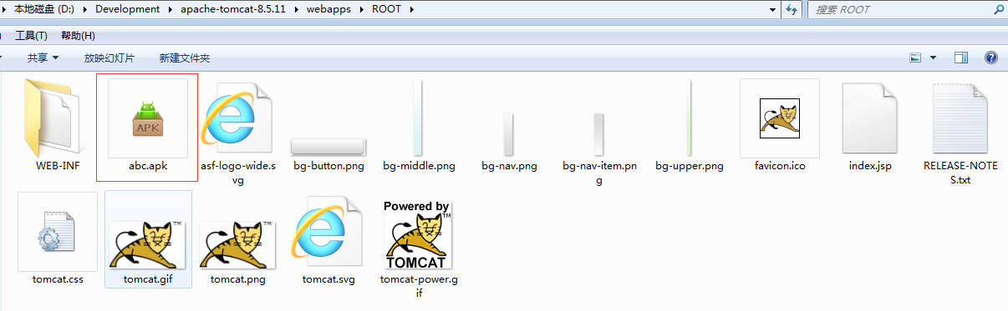Select the tomcat.png cat image icon
This screenshot has height=311, width=1008.
[x=238, y=244]
